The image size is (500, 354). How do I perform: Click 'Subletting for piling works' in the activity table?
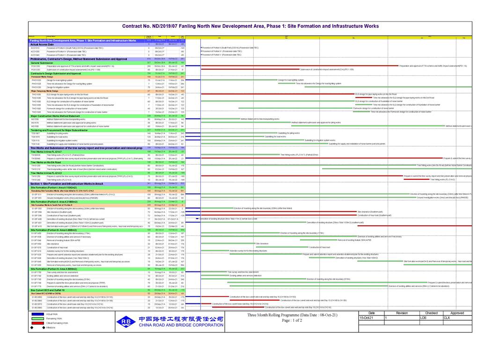click(x=58, y=133)
